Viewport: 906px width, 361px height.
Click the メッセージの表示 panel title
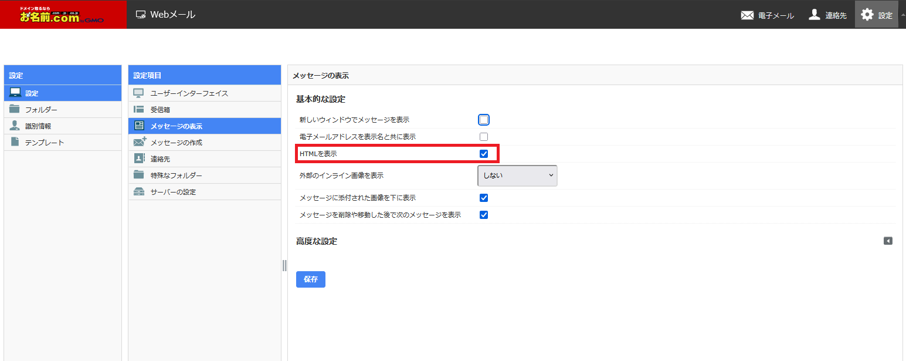(x=321, y=76)
